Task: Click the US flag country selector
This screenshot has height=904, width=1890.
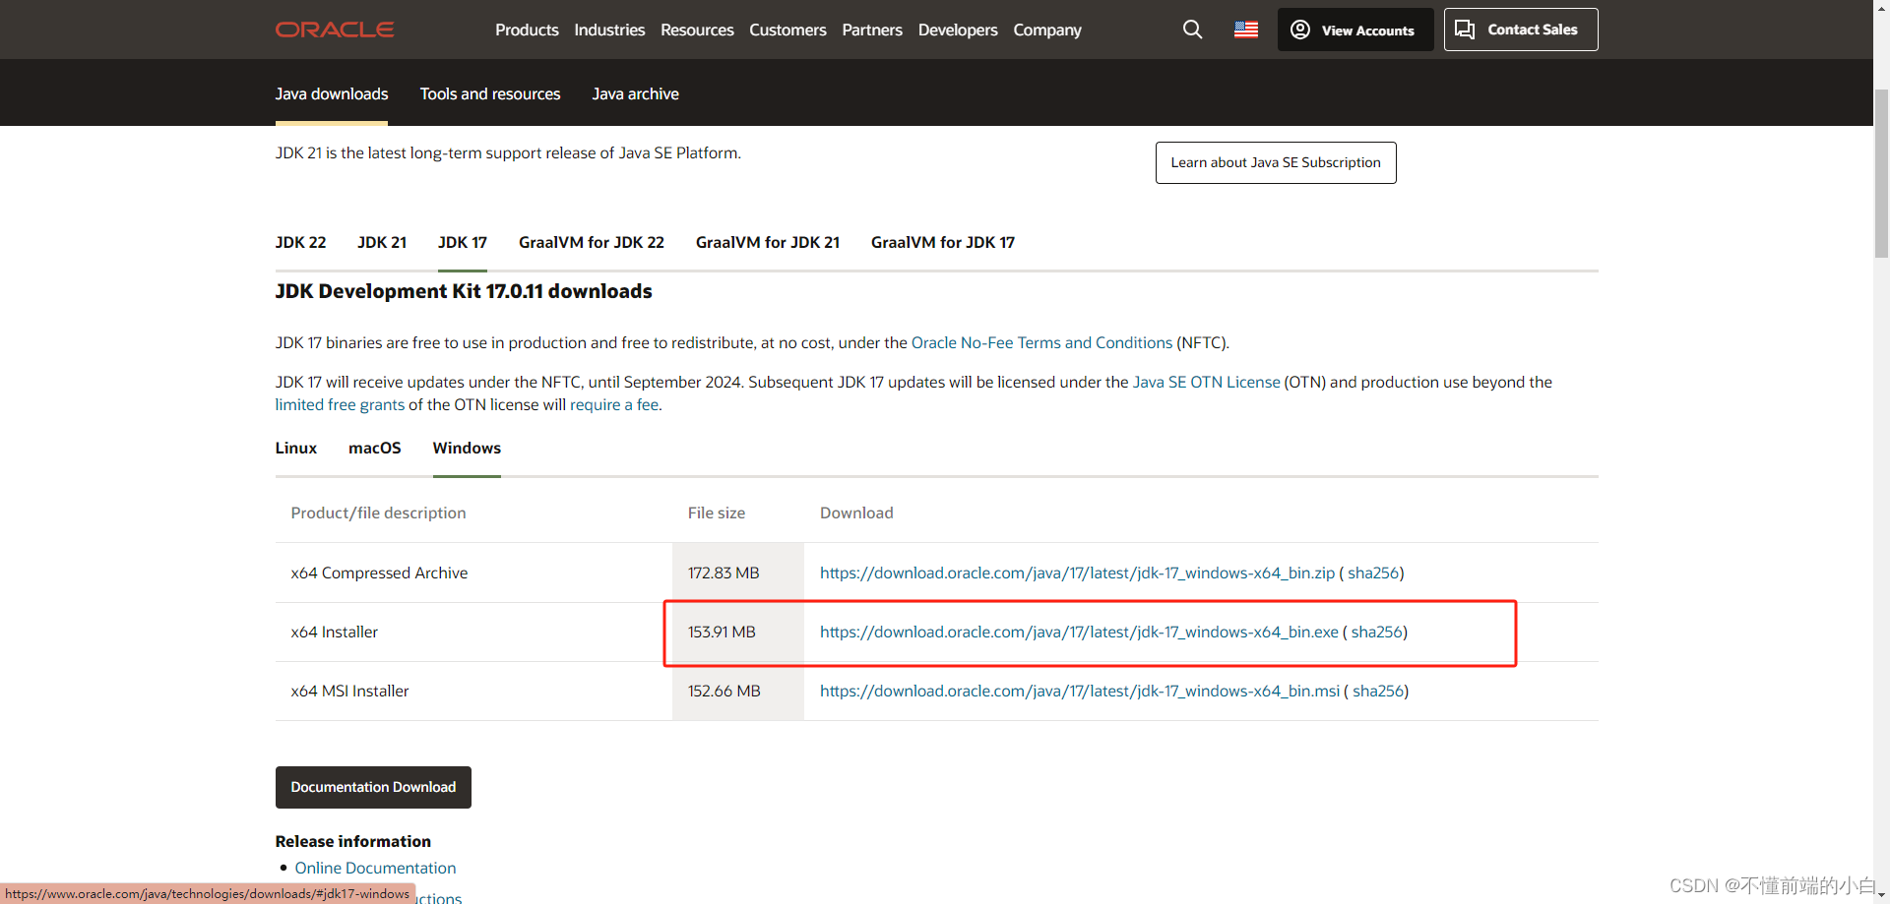Action: (1246, 30)
